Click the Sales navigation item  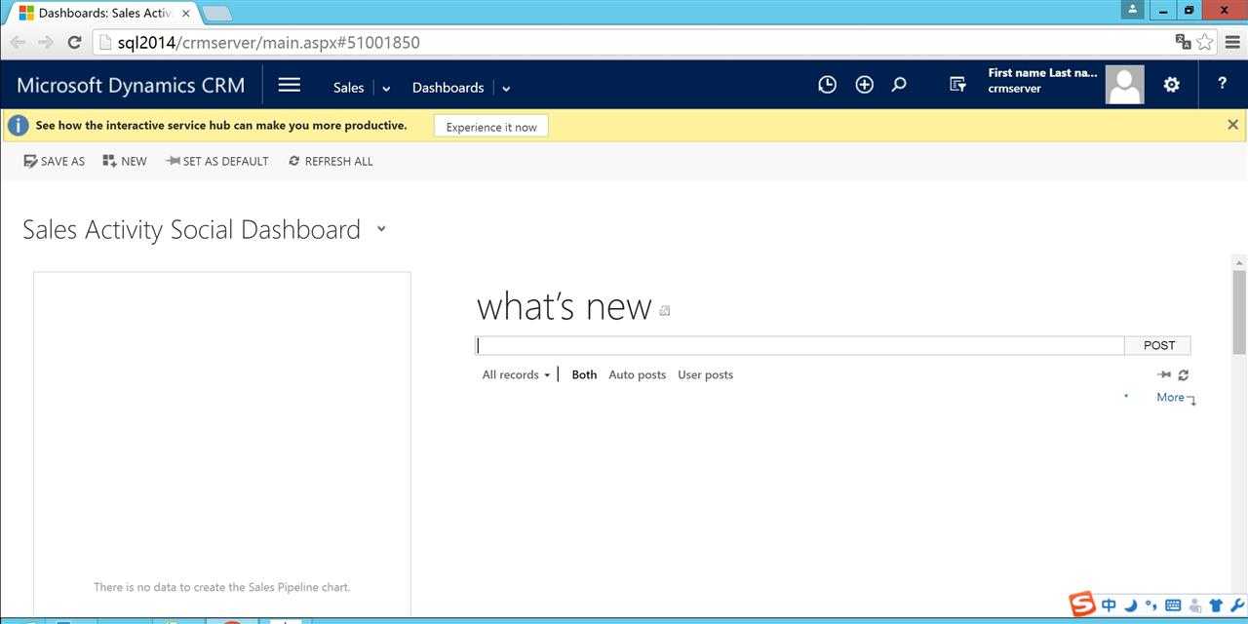[x=348, y=87]
